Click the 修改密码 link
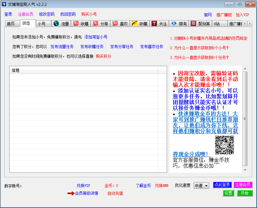The image size is (257, 208). pyautogui.click(x=47, y=14)
